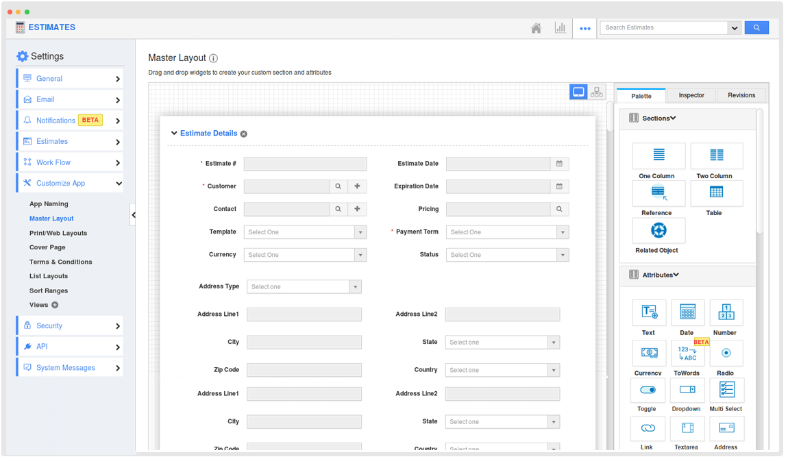
Task: Collapse the Sections palette group
Action: coord(673,118)
